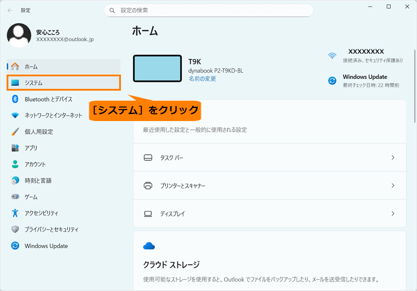
Task: Expand the ディスプレイ setting chevron
Action: click(393, 213)
